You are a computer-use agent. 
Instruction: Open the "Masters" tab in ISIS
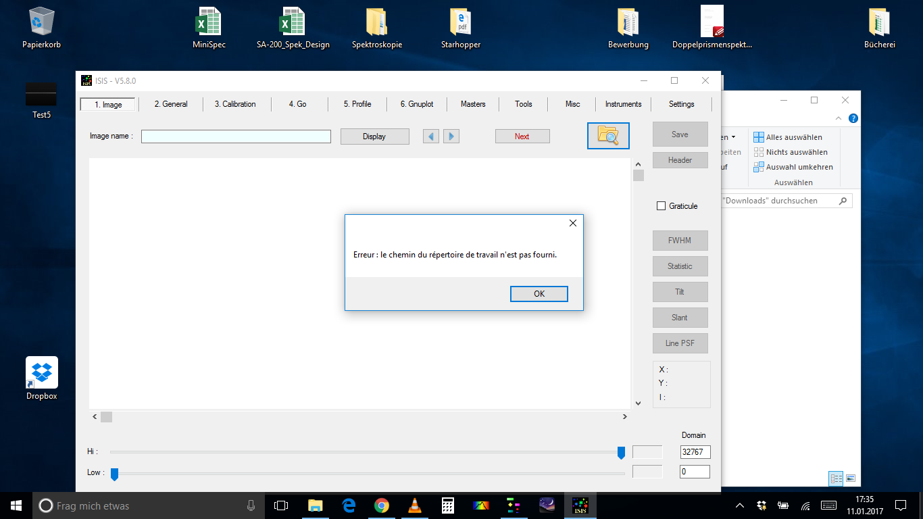pos(472,104)
